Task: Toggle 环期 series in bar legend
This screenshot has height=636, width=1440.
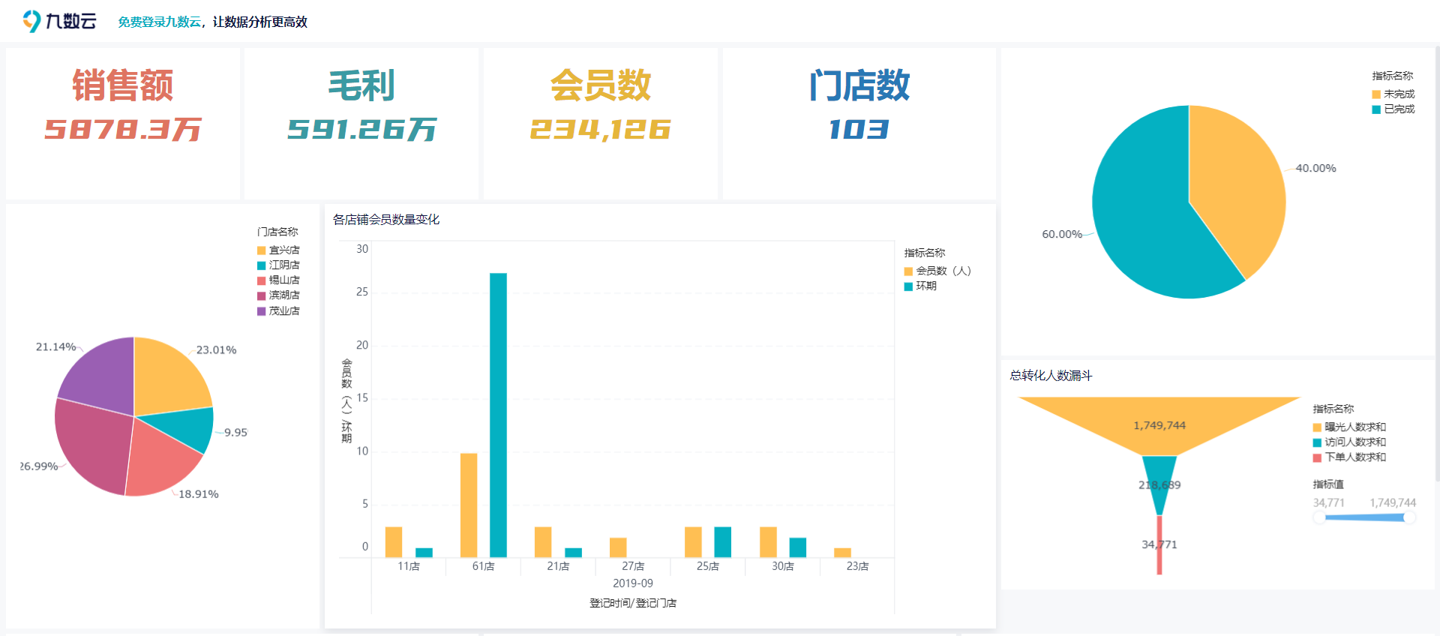Action: tap(920, 286)
